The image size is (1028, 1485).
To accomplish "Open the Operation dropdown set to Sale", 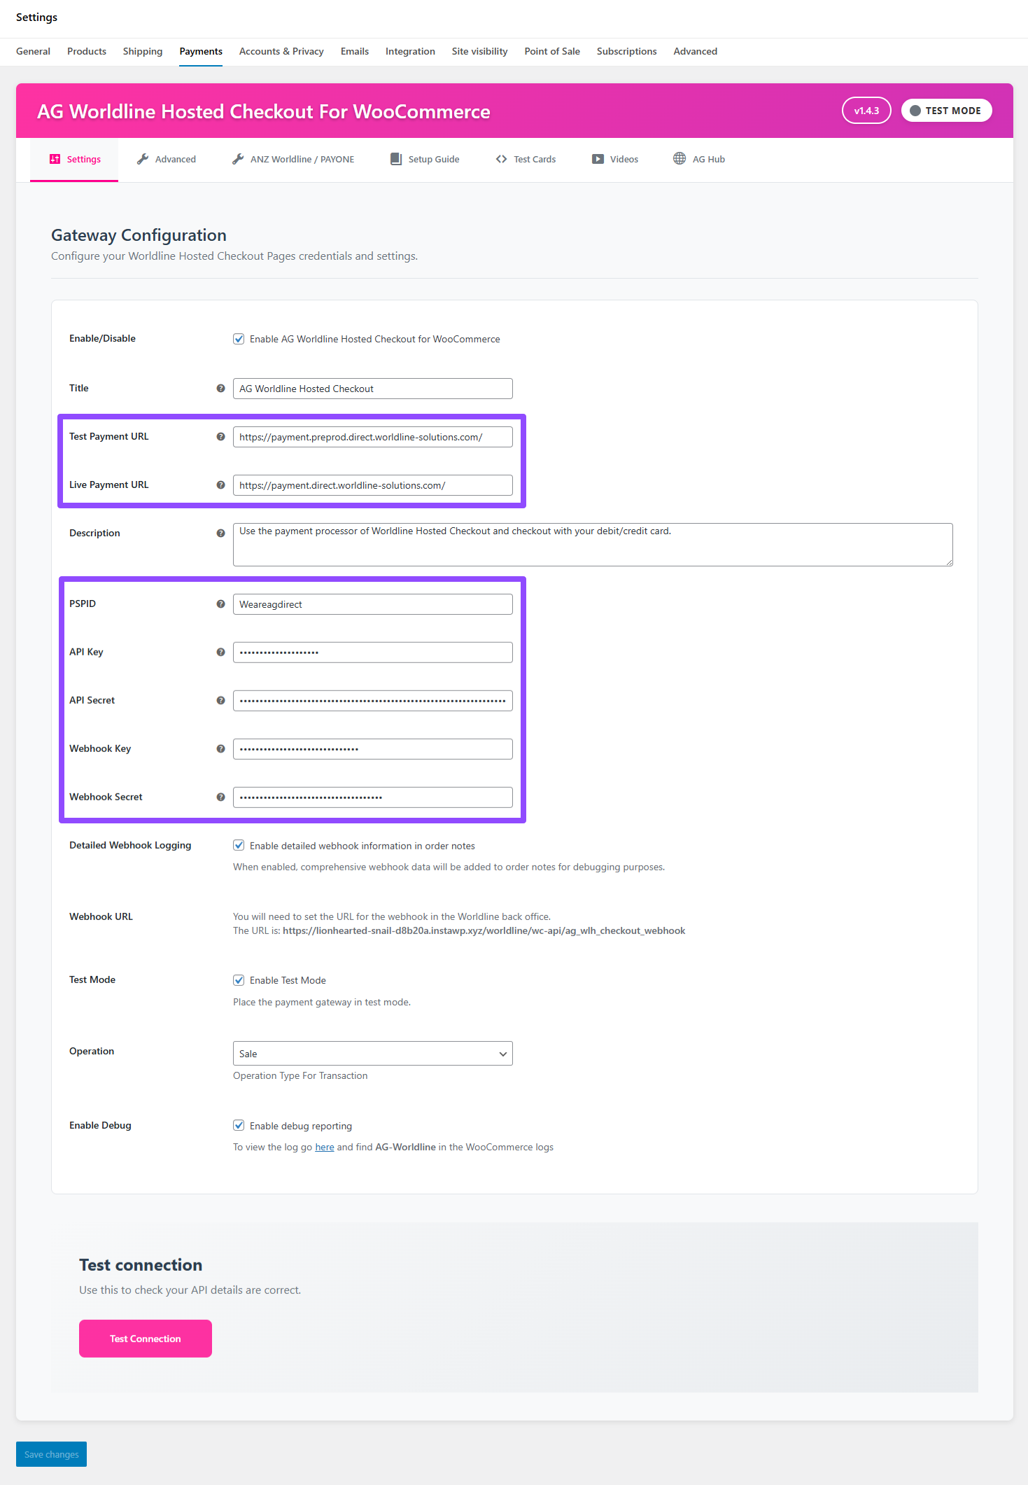I will coord(372,1054).
